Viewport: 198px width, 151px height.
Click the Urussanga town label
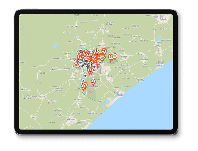103,28
